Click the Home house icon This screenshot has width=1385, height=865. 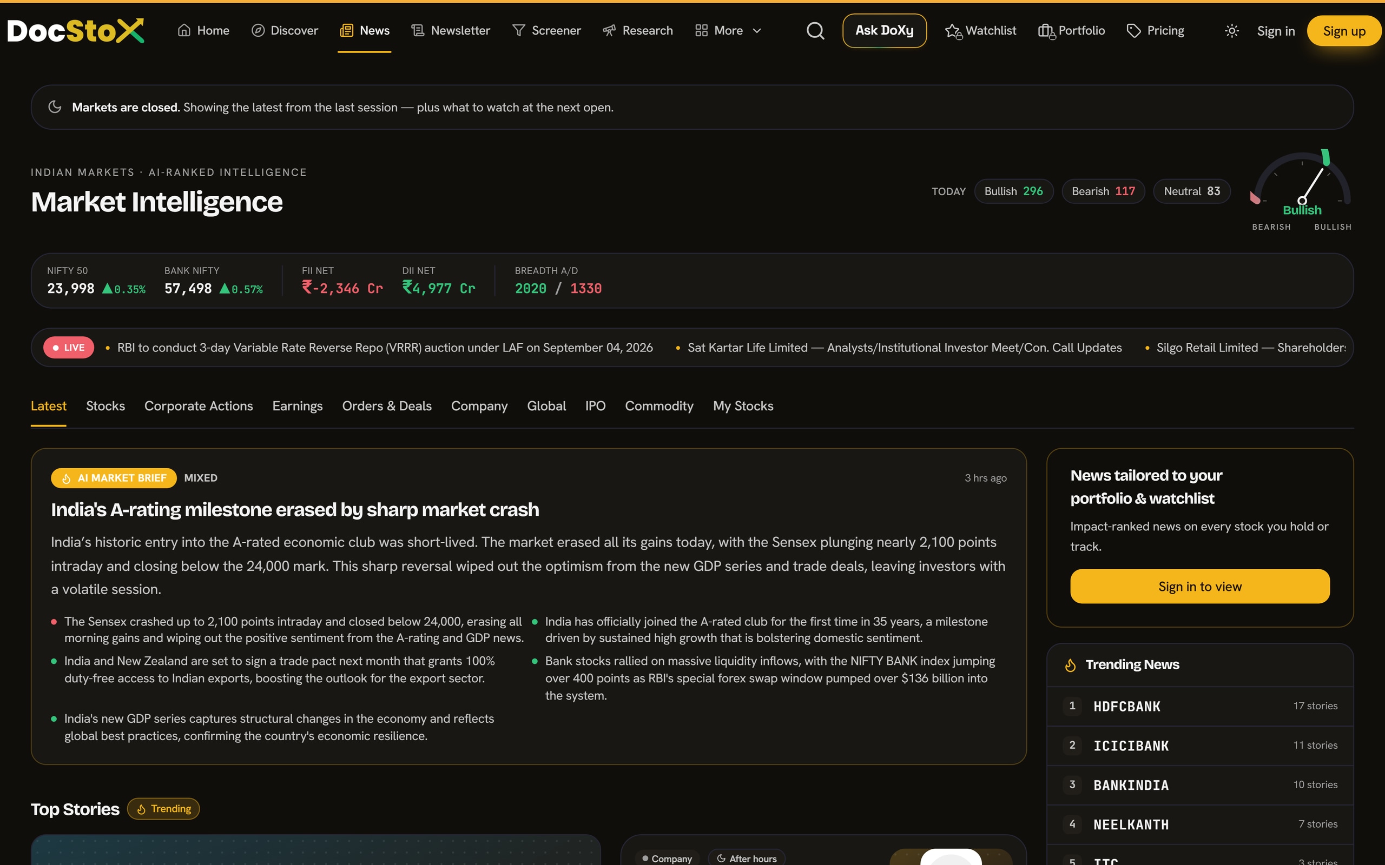point(184,30)
